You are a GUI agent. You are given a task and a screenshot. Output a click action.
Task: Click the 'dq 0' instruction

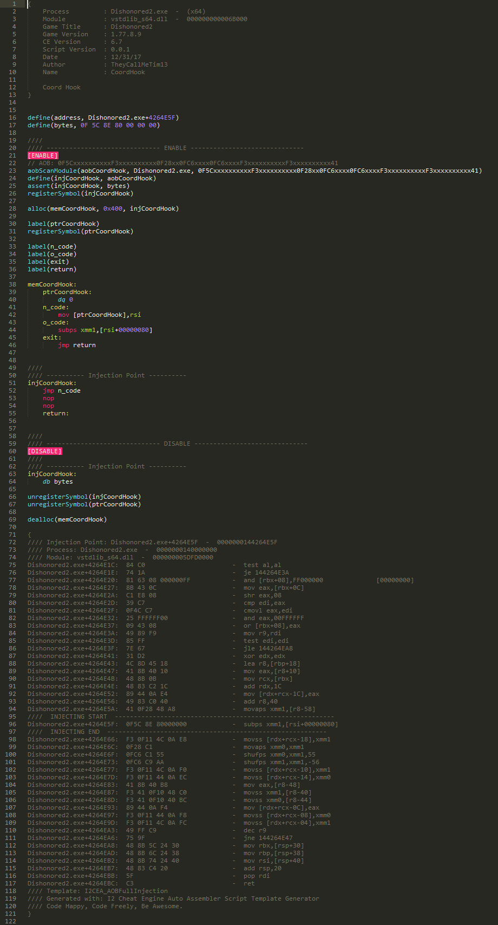pos(65,299)
